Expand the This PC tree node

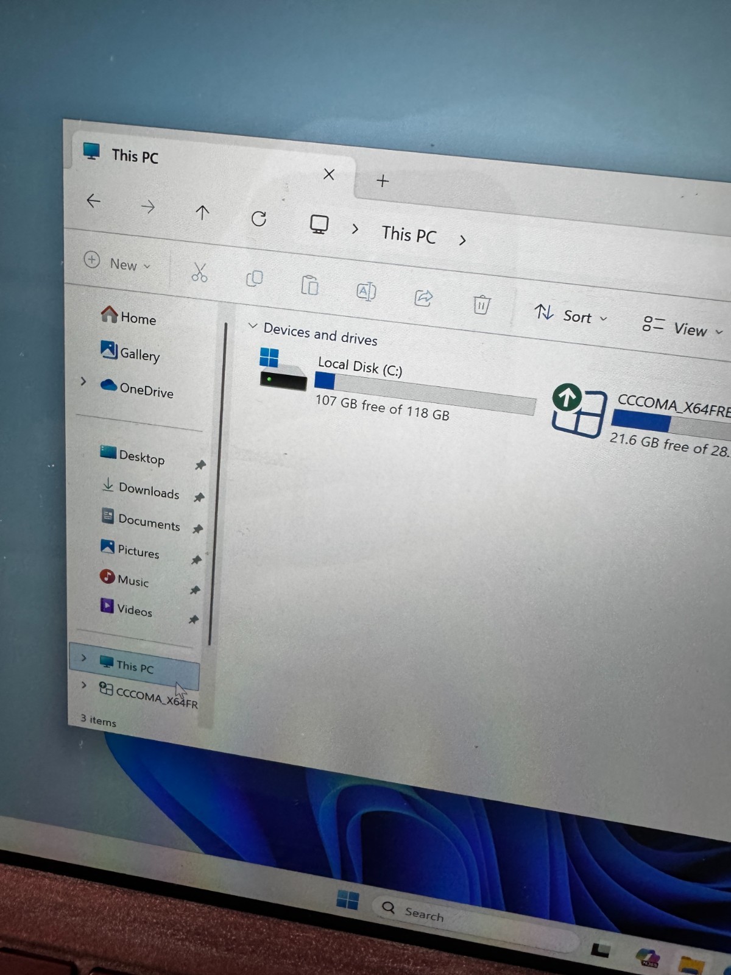click(x=83, y=658)
